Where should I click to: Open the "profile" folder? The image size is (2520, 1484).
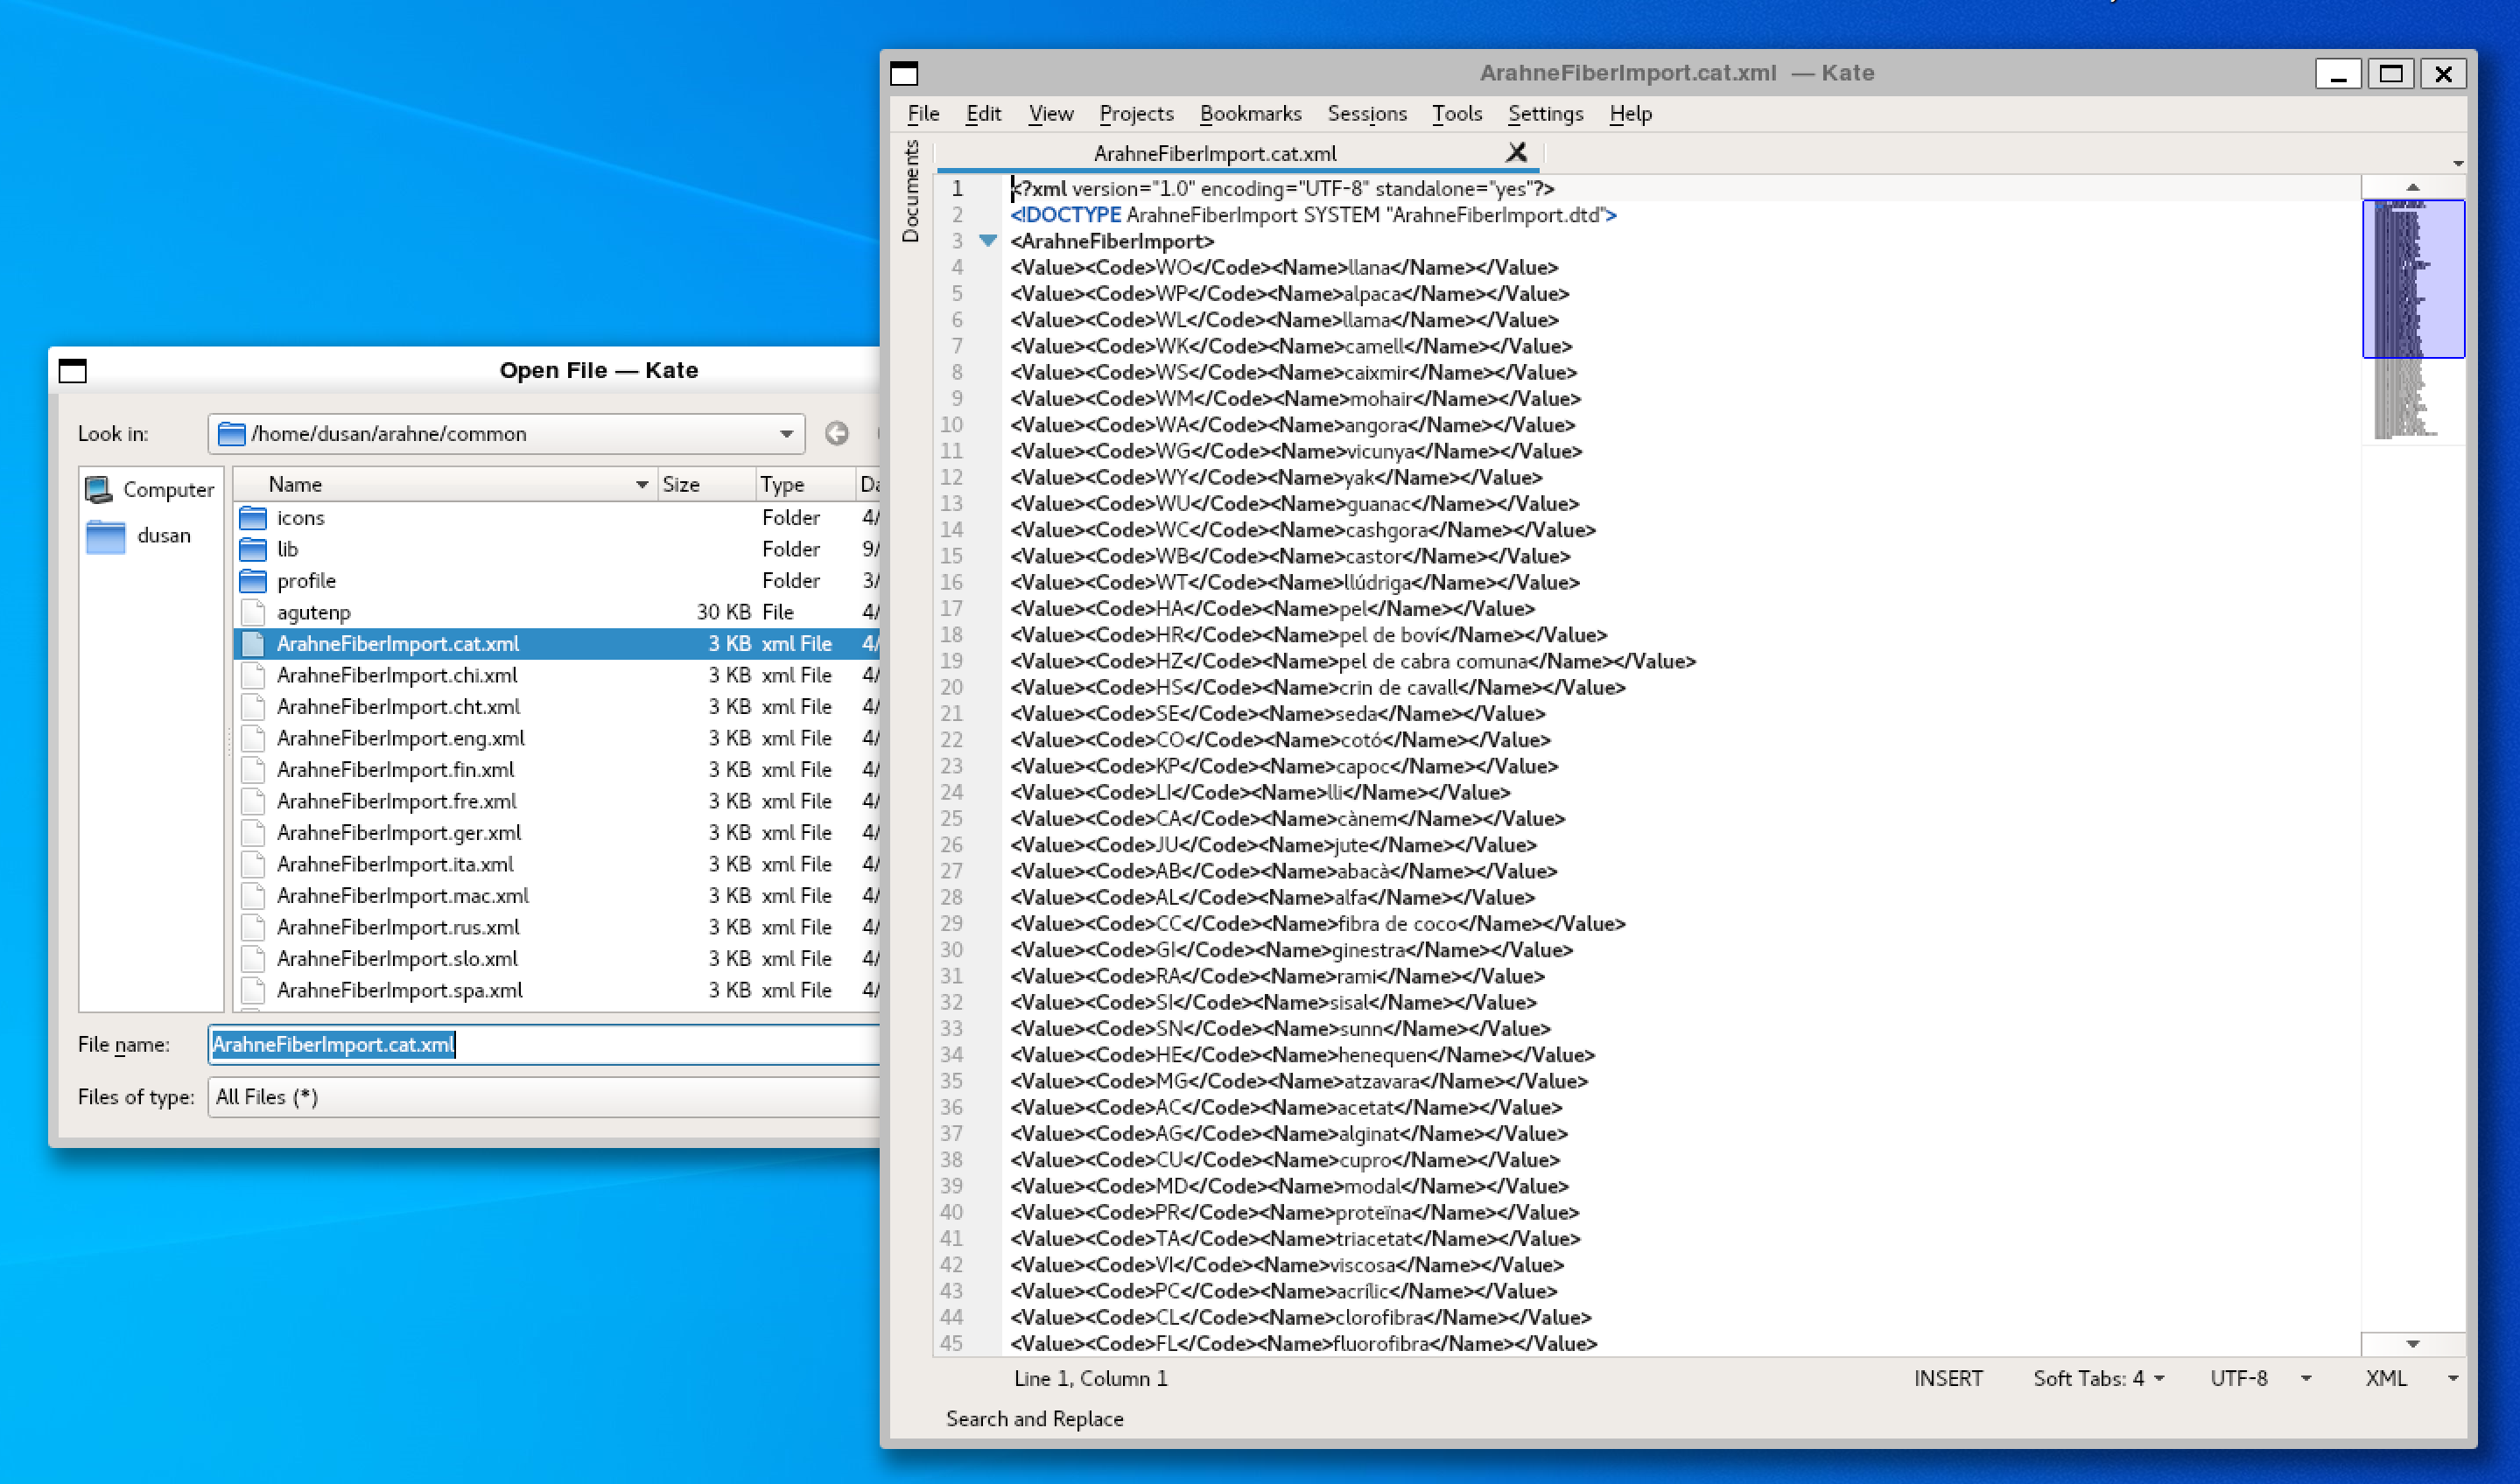coord(306,580)
